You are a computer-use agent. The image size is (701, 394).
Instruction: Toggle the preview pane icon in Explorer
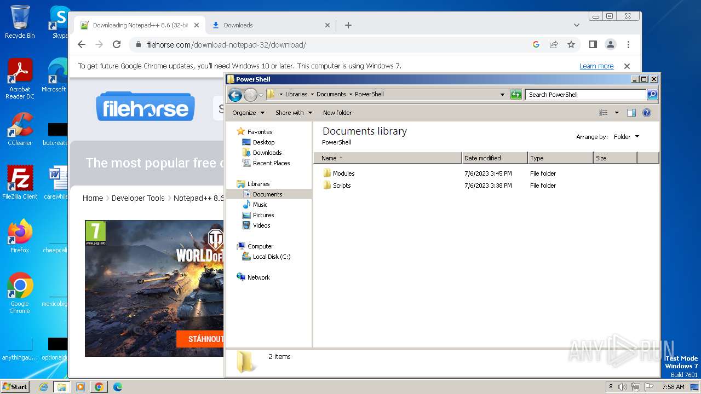click(631, 113)
